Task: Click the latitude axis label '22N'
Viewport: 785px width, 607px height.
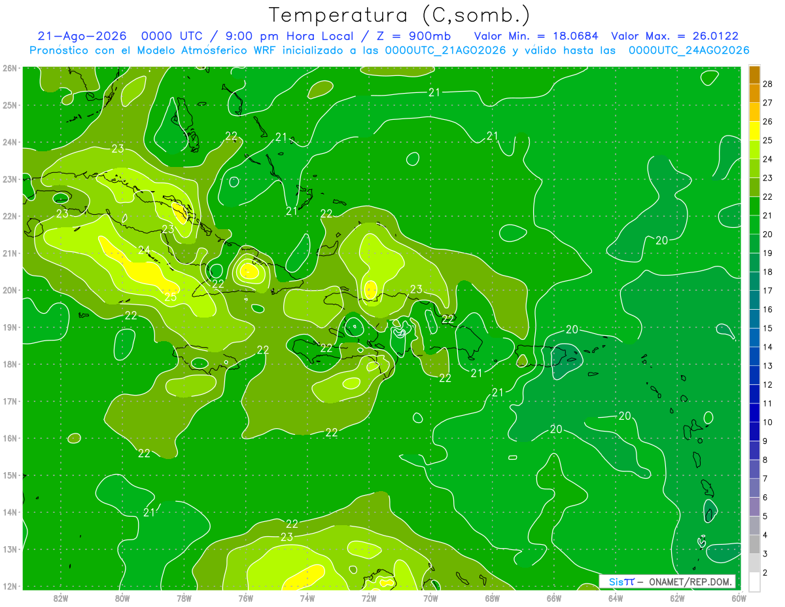Action: tap(10, 216)
